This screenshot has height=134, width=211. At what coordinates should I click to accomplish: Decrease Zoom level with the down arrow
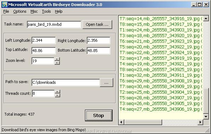point(57,63)
